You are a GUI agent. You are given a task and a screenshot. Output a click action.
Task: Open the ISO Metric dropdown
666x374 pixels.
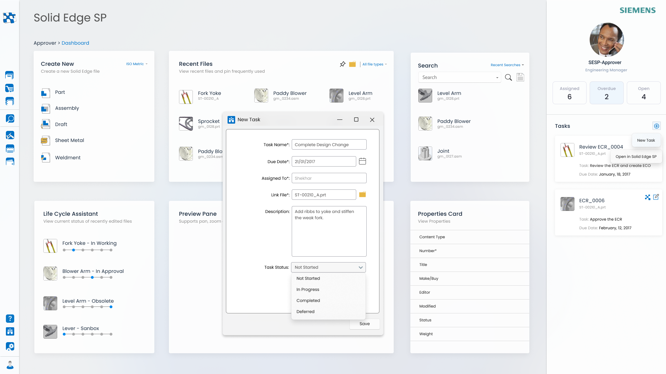(x=137, y=64)
